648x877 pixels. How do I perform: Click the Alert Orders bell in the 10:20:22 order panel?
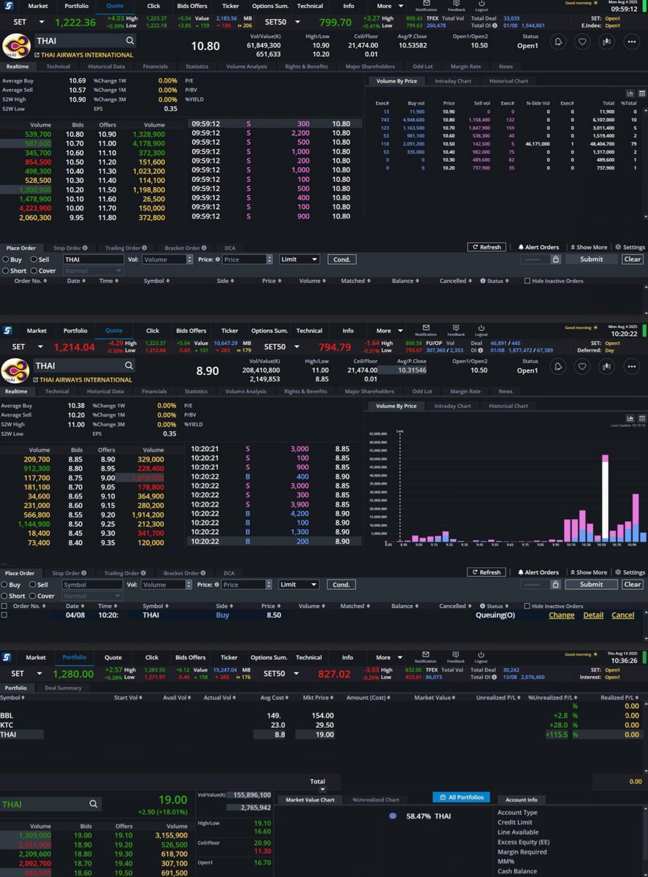pyautogui.click(x=520, y=573)
